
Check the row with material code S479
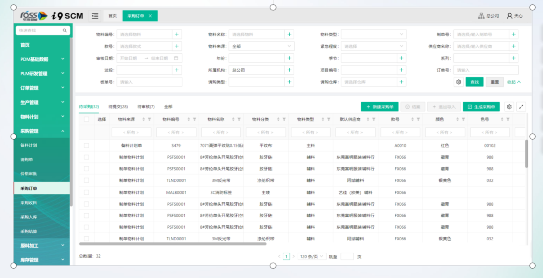coord(86,145)
